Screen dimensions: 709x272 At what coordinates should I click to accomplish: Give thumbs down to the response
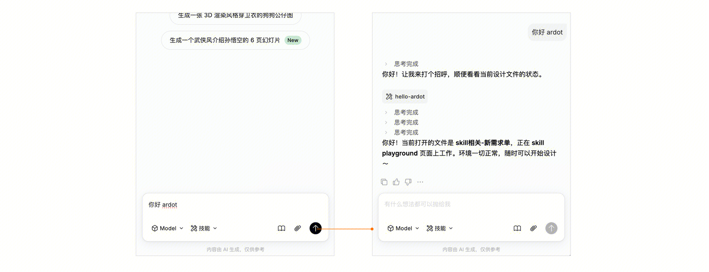pos(408,182)
